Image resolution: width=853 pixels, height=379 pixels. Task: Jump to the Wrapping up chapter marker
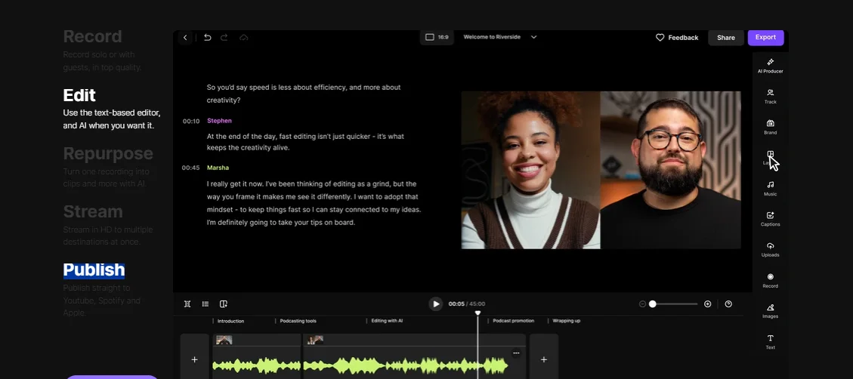[x=567, y=321]
